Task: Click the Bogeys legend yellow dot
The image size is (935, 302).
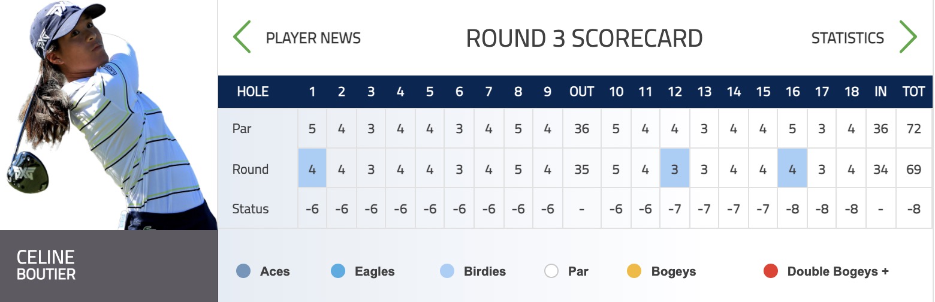Action: 634,271
